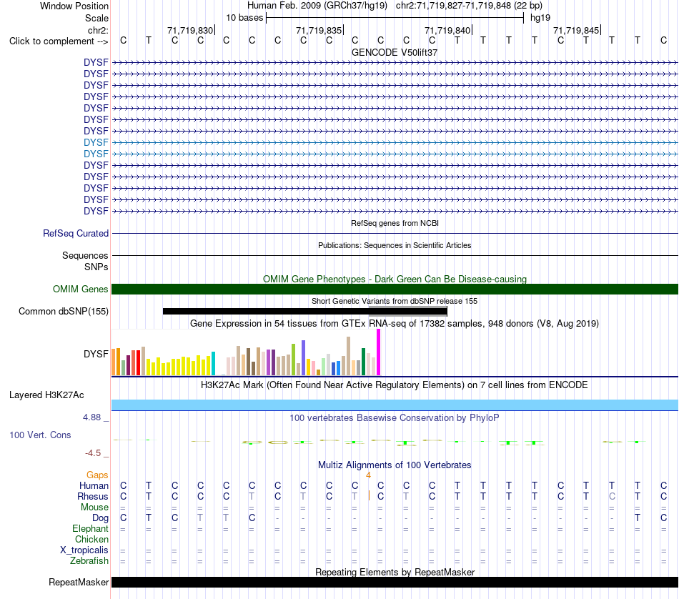Viewport: 679px width, 599px height.
Task: Select the Scale track label
Action: [96, 18]
